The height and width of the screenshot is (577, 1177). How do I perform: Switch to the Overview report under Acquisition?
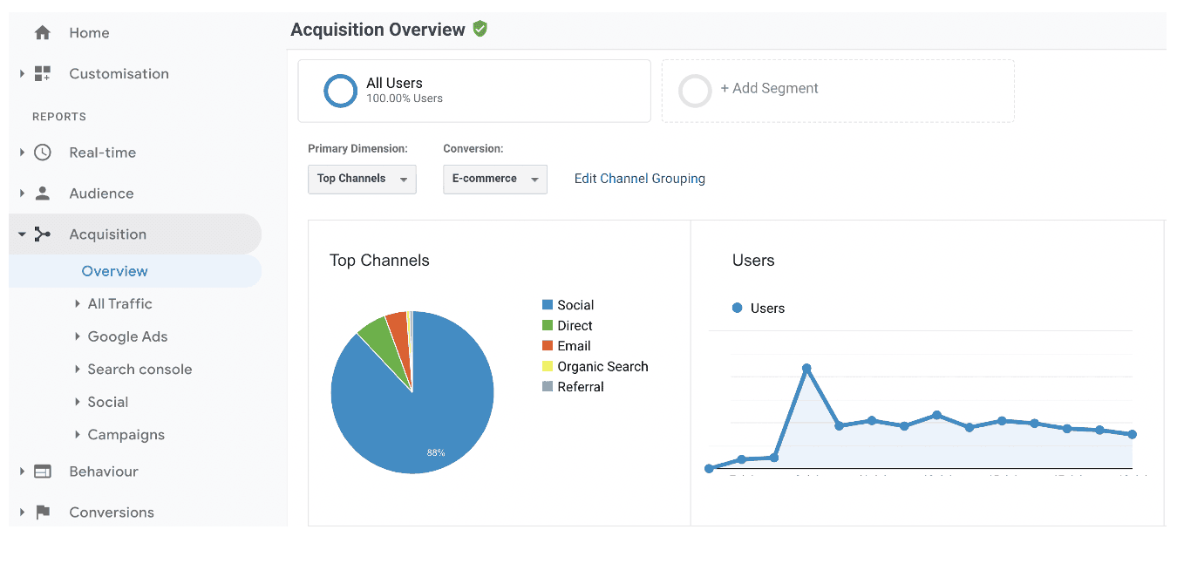point(114,271)
